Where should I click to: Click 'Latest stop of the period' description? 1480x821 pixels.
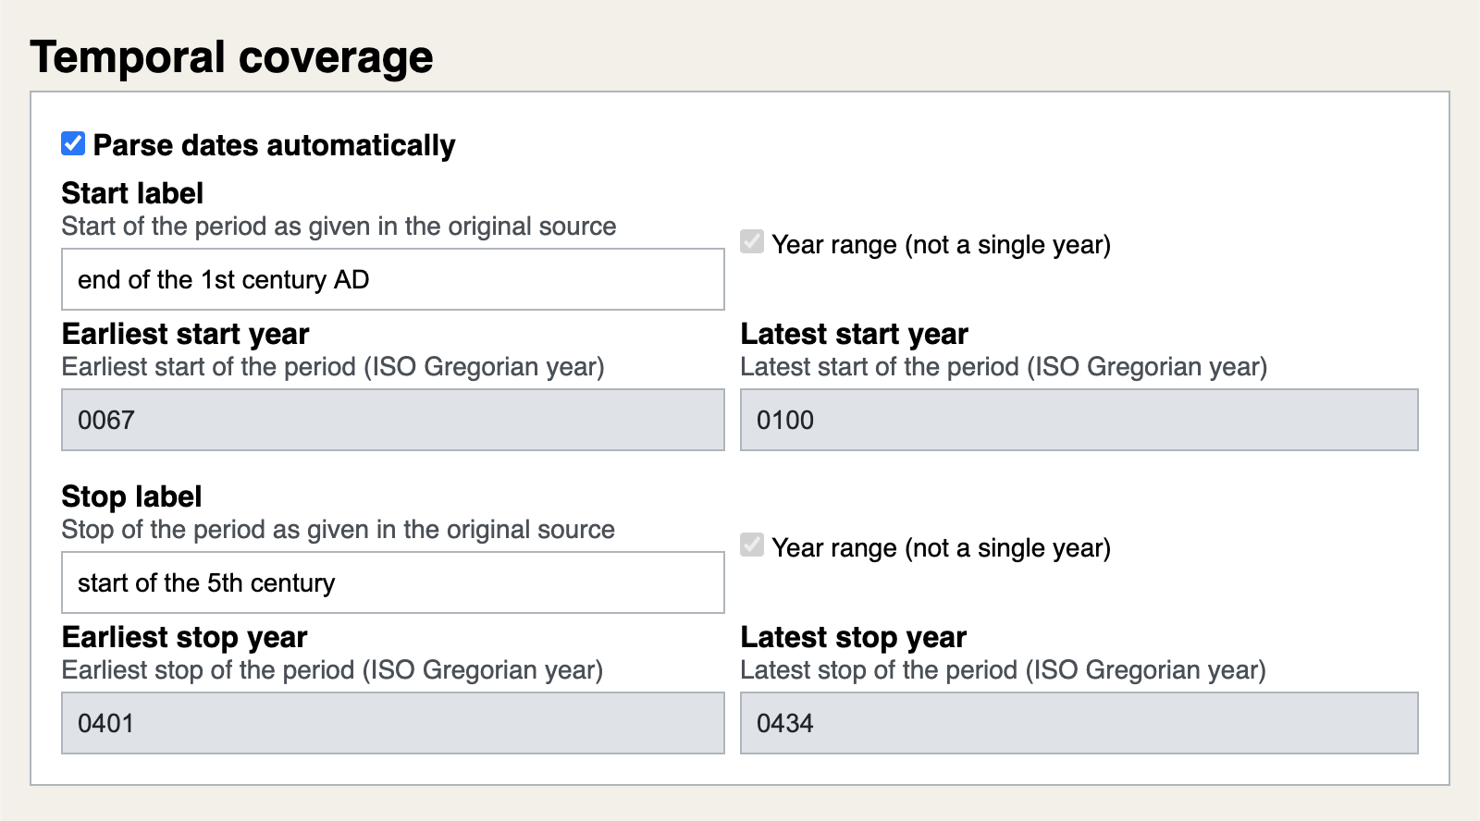coord(1003,670)
